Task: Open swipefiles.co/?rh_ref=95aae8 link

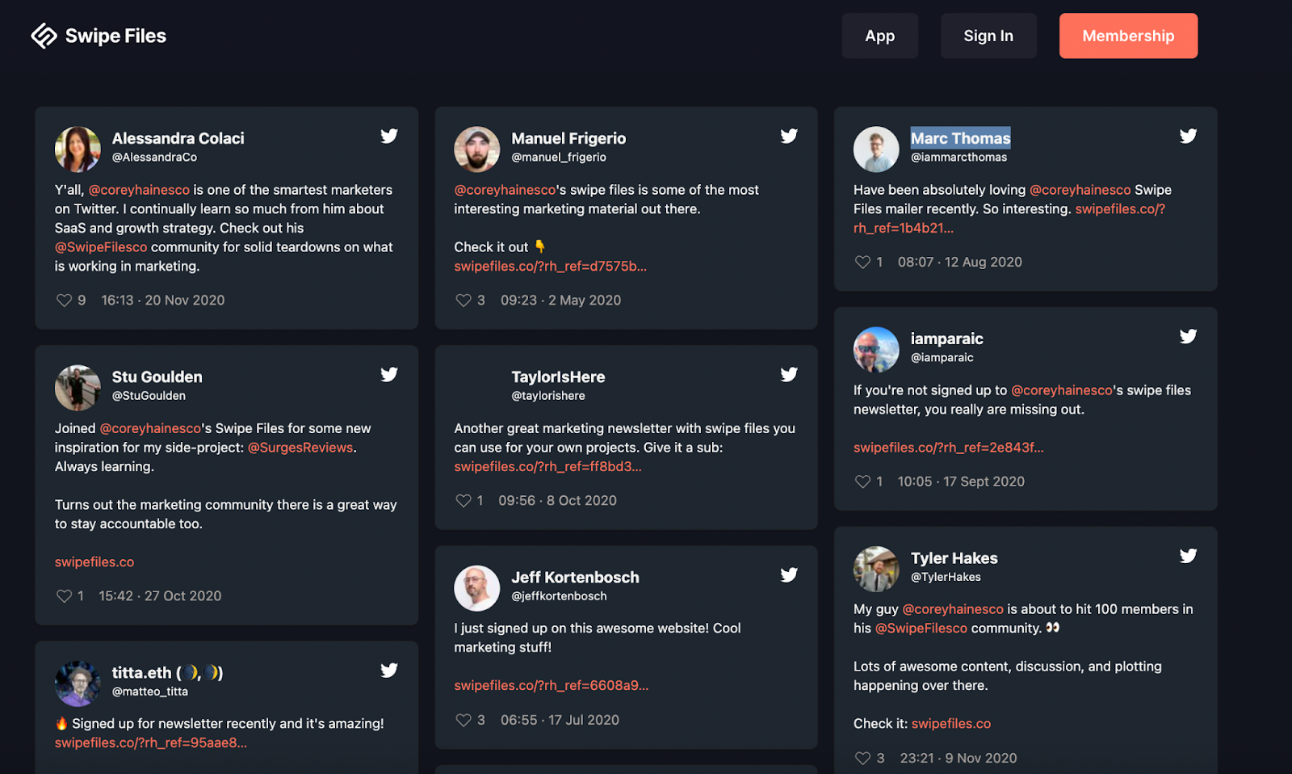Action: 151,743
